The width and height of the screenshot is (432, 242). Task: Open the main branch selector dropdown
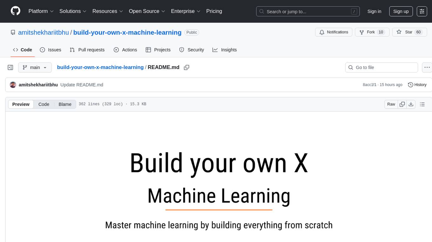click(35, 67)
